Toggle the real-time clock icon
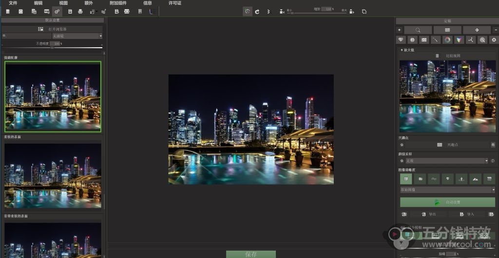The height and width of the screenshot is (258, 499). [248, 11]
